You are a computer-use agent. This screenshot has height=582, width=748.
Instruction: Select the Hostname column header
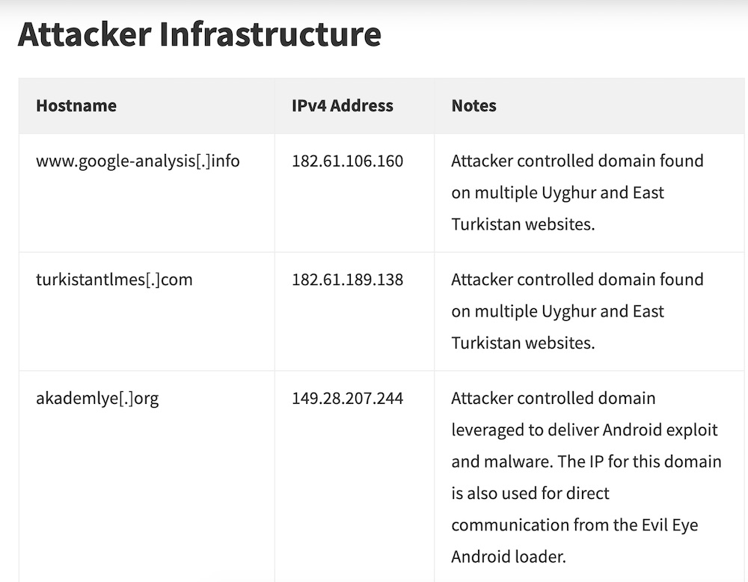pyautogui.click(x=76, y=105)
